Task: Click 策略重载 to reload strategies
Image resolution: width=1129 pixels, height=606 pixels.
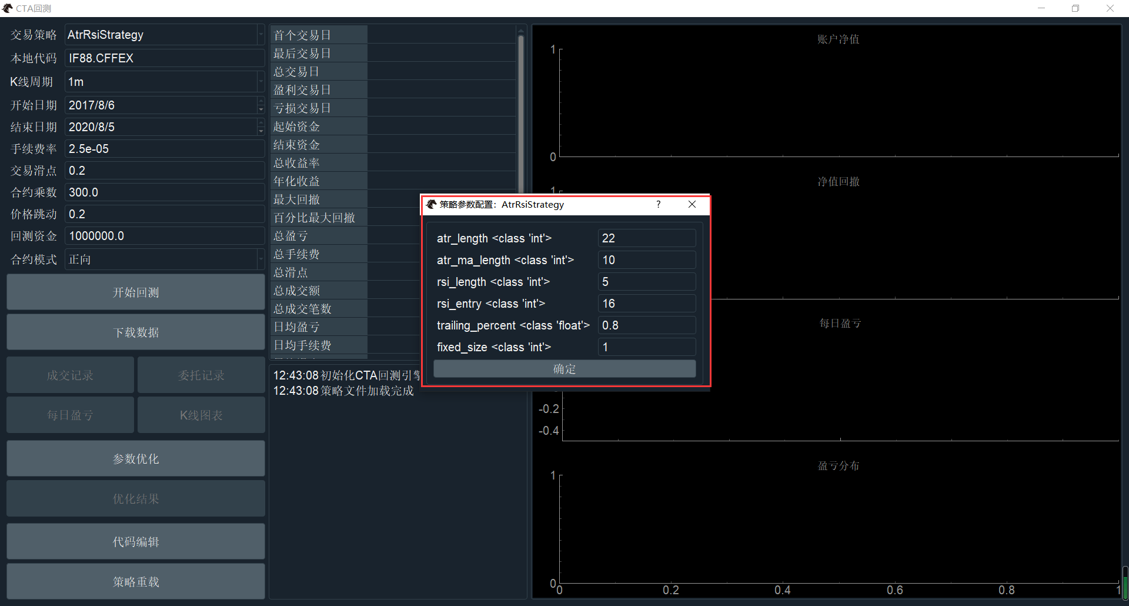Action: (x=135, y=581)
